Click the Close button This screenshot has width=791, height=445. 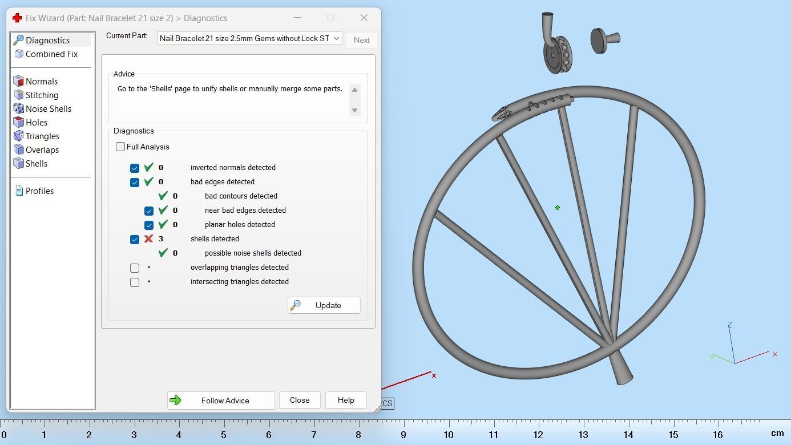(x=300, y=400)
